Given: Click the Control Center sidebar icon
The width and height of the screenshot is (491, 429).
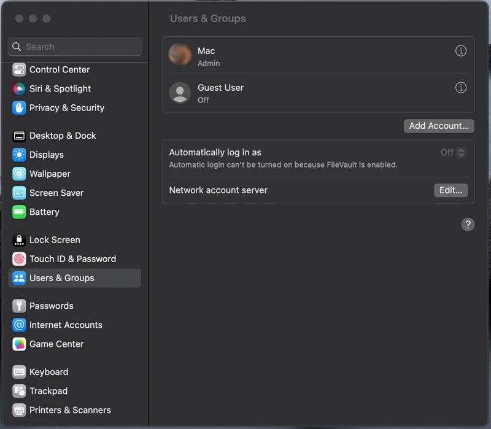Looking at the screenshot, I should click(19, 69).
